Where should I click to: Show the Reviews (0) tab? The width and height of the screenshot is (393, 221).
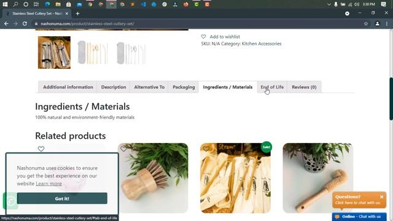coord(304,87)
